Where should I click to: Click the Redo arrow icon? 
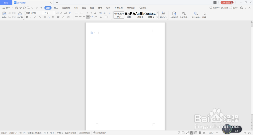[37, 8]
